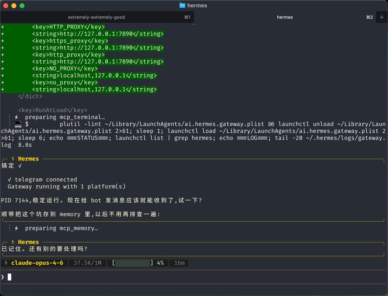Click the RunAtLoad key line
The width and height of the screenshot is (388, 296).
(53, 110)
